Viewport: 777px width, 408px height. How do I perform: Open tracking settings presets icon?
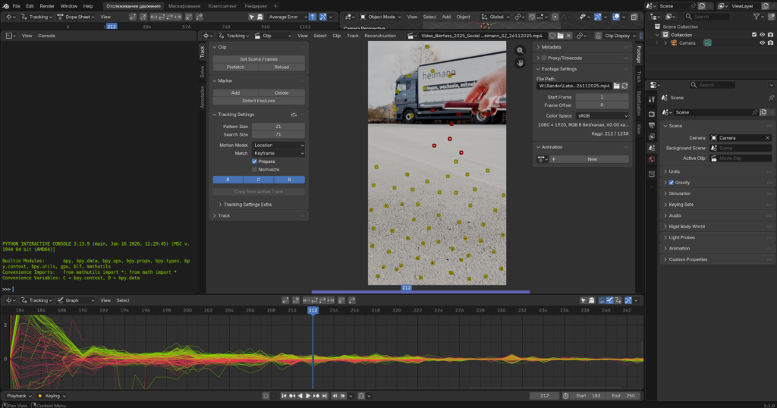coord(294,115)
